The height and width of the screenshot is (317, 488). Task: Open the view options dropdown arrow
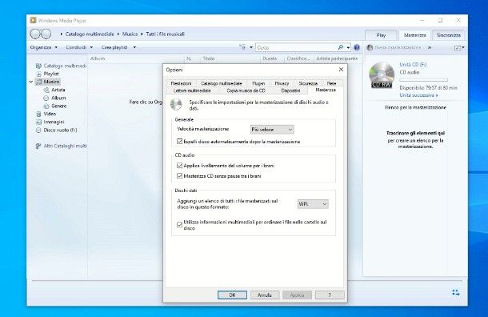(x=251, y=48)
